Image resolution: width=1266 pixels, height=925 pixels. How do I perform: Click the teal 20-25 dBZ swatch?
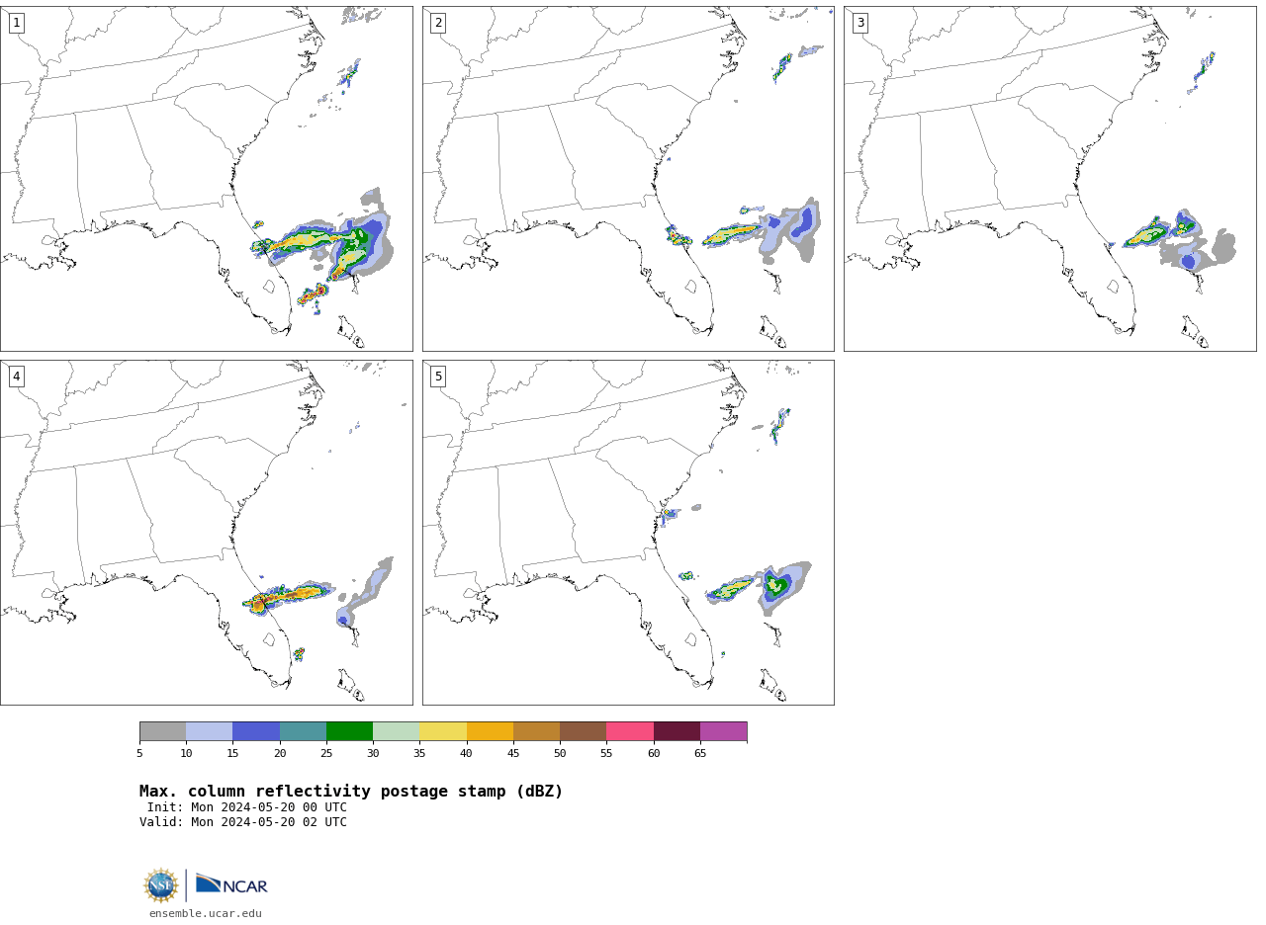tap(303, 731)
